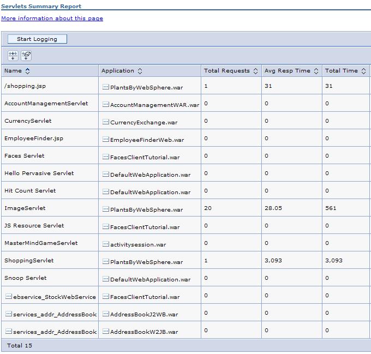Click Servlets Summary Report page title

(41, 7)
